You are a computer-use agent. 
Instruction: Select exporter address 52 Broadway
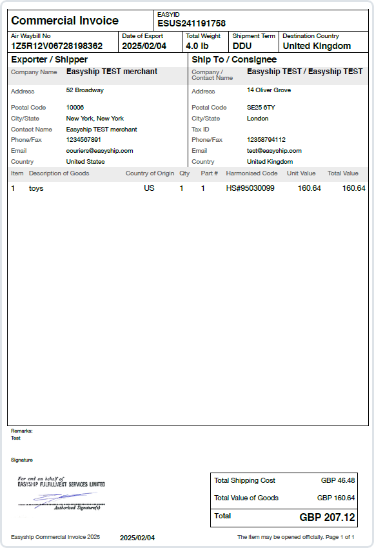click(x=85, y=90)
